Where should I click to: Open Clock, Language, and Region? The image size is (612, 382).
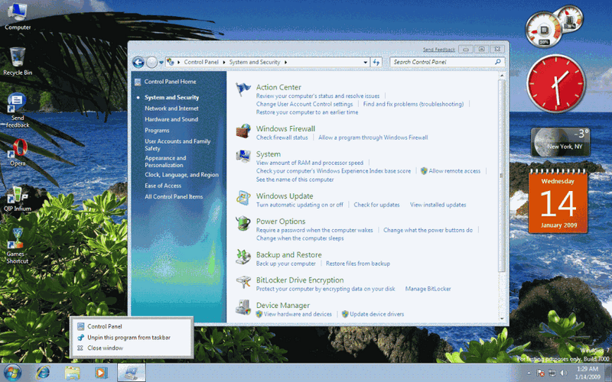coord(181,175)
